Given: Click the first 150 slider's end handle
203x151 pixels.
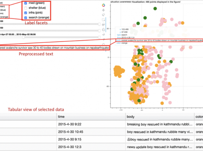Looking at the screenshot, I should (99, 24).
